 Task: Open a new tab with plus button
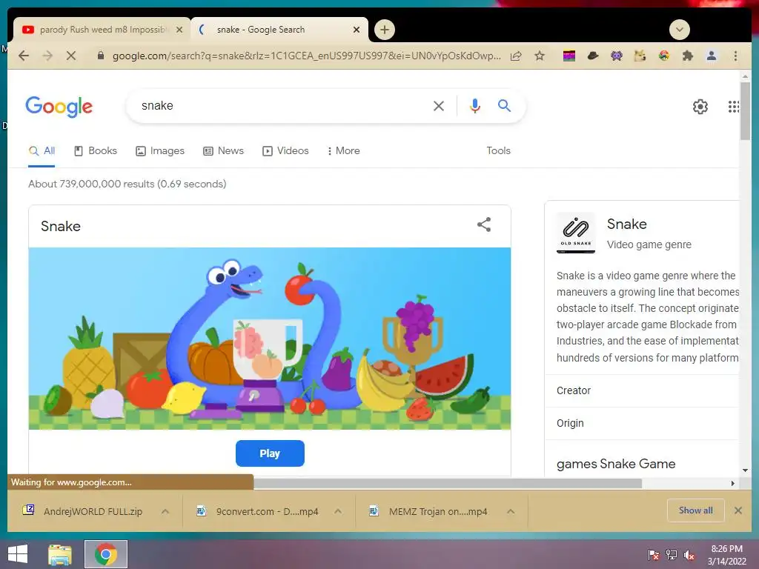coord(385,30)
